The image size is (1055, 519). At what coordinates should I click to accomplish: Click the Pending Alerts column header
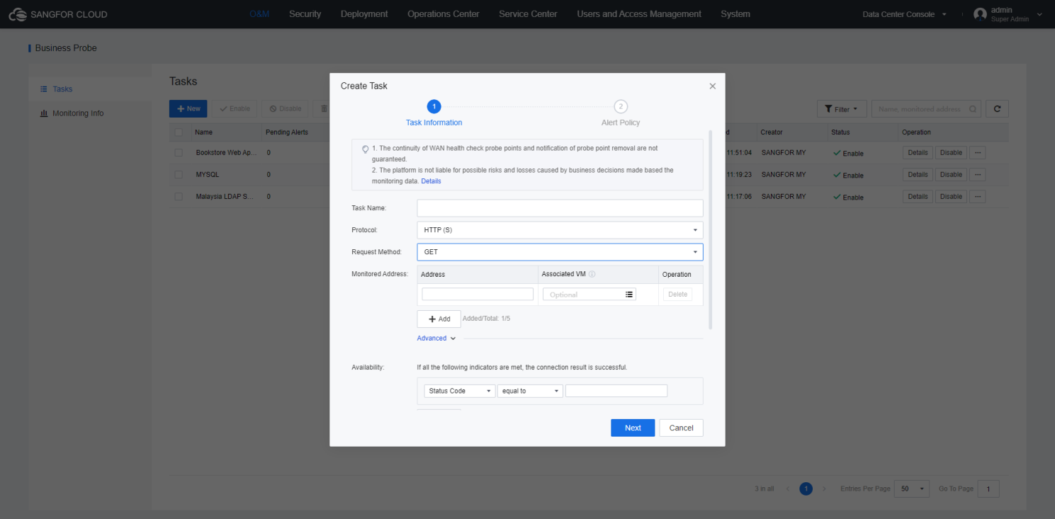tap(286, 132)
